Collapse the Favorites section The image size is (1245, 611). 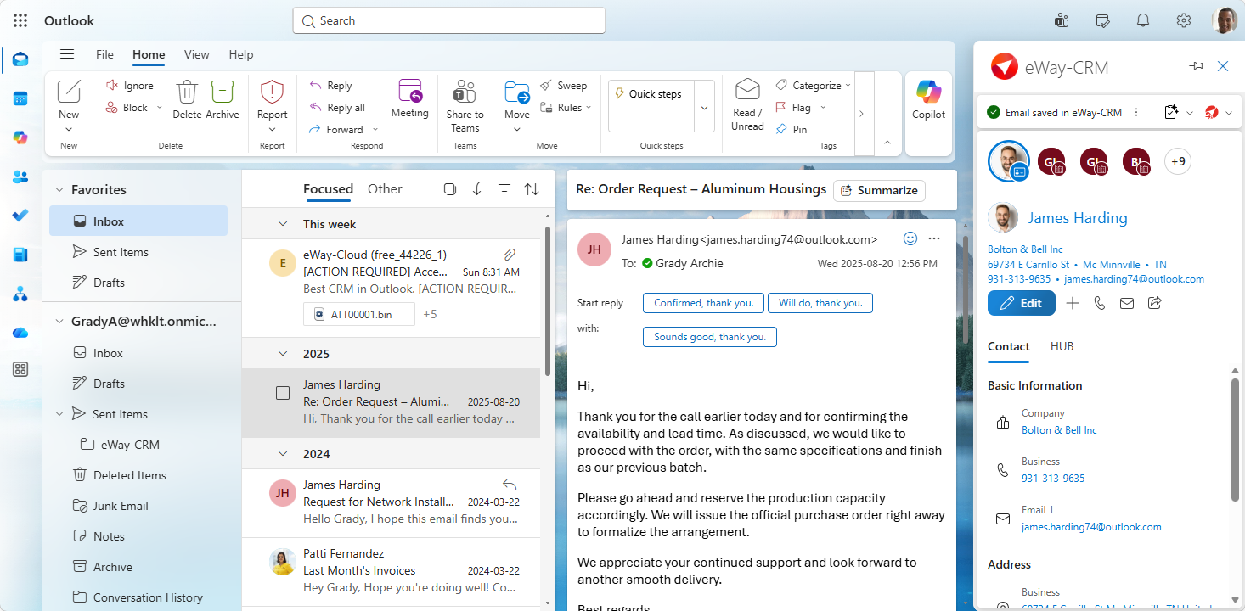[59, 190]
